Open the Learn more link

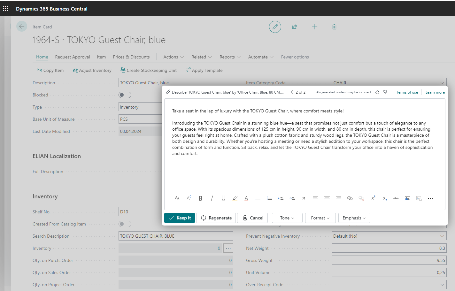coord(435,92)
